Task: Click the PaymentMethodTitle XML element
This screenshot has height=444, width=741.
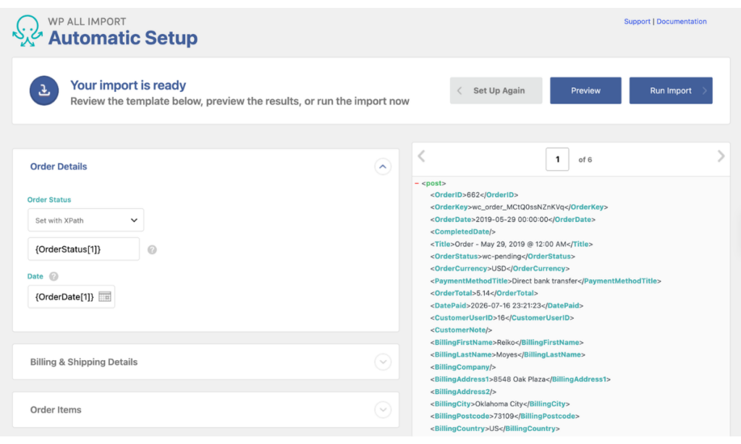Action: point(546,281)
